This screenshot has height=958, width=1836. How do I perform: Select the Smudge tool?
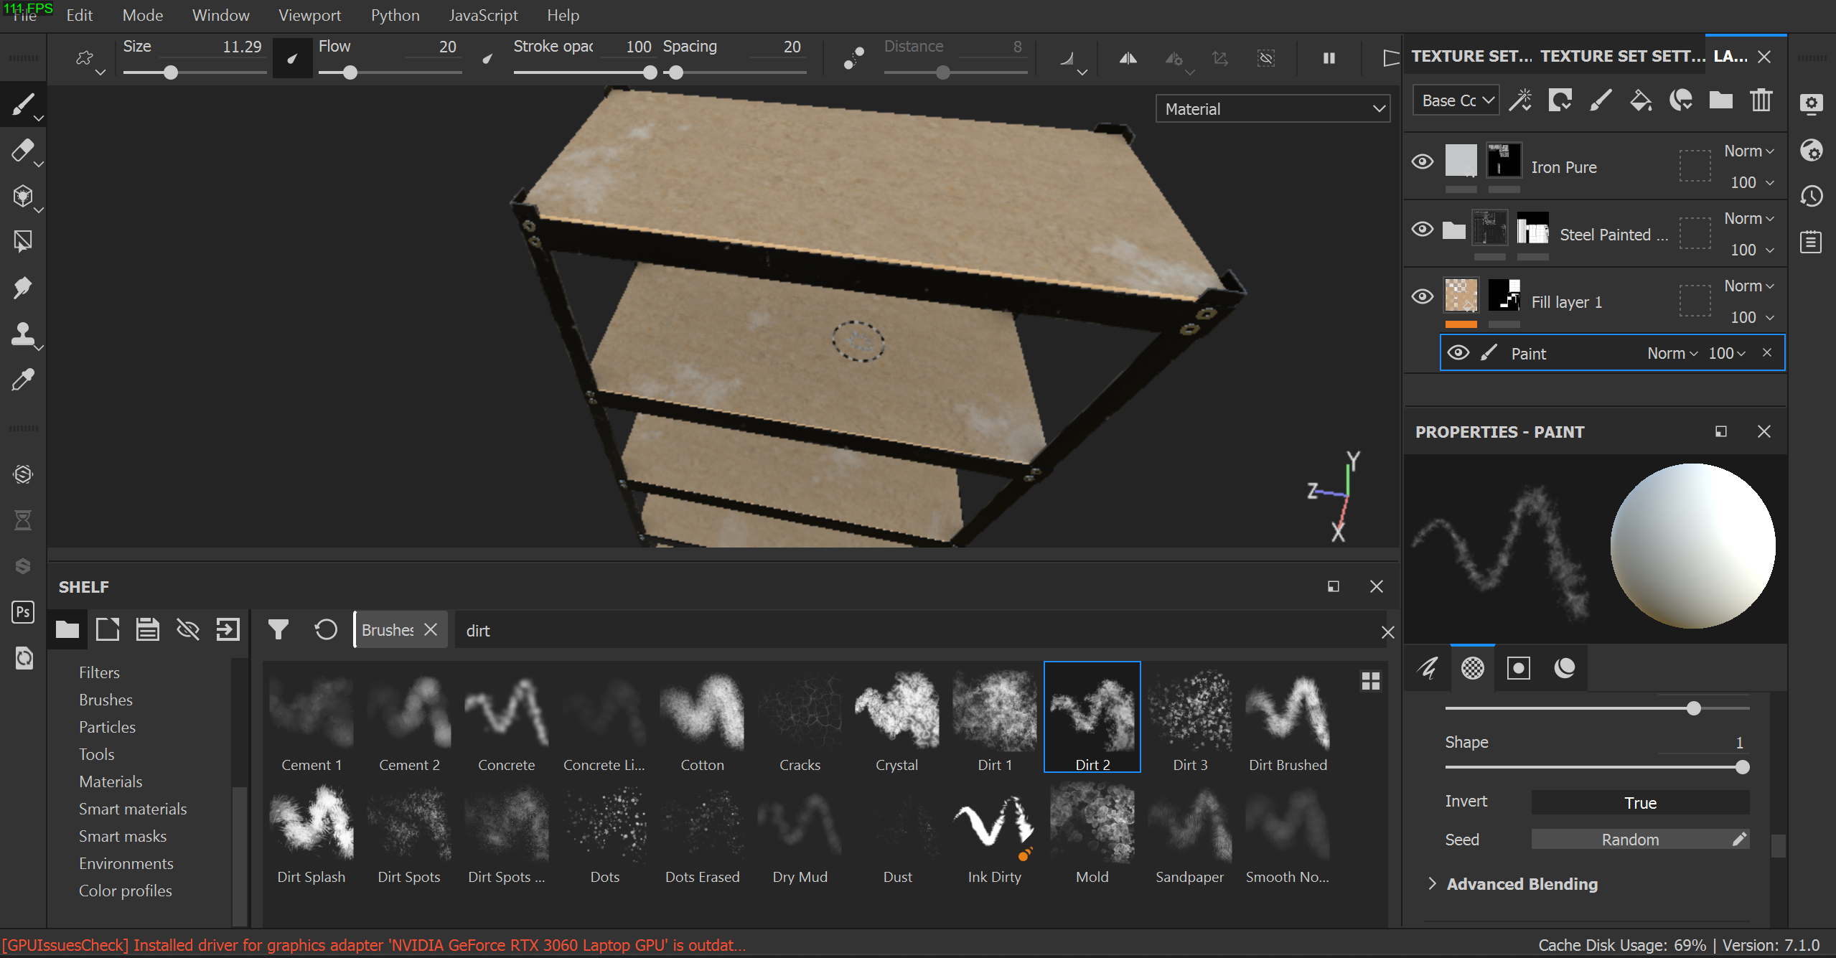point(22,288)
